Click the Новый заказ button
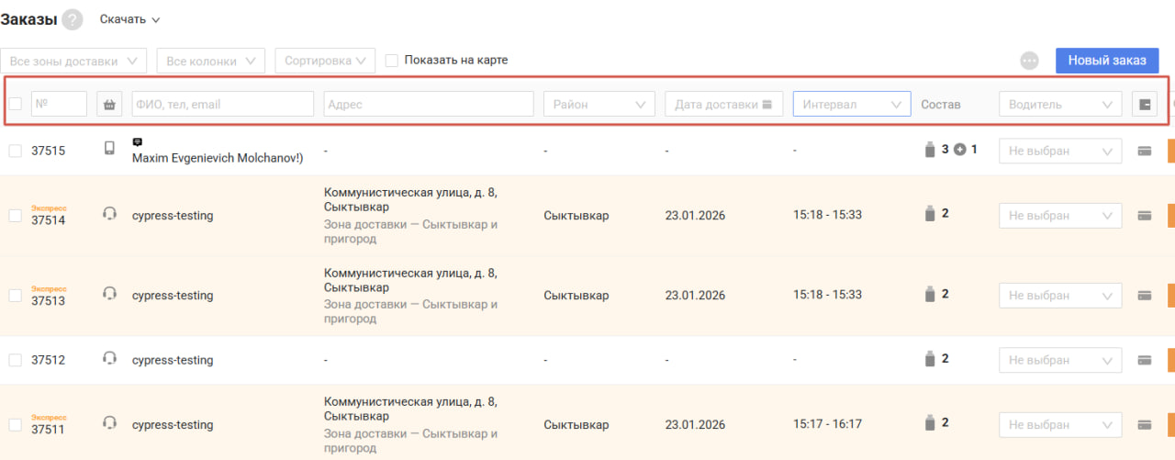The height and width of the screenshot is (460, 1175). (1106, 61)
